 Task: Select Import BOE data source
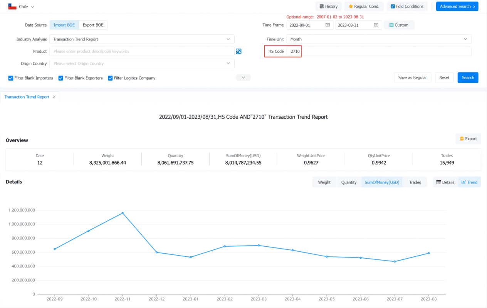64,25
